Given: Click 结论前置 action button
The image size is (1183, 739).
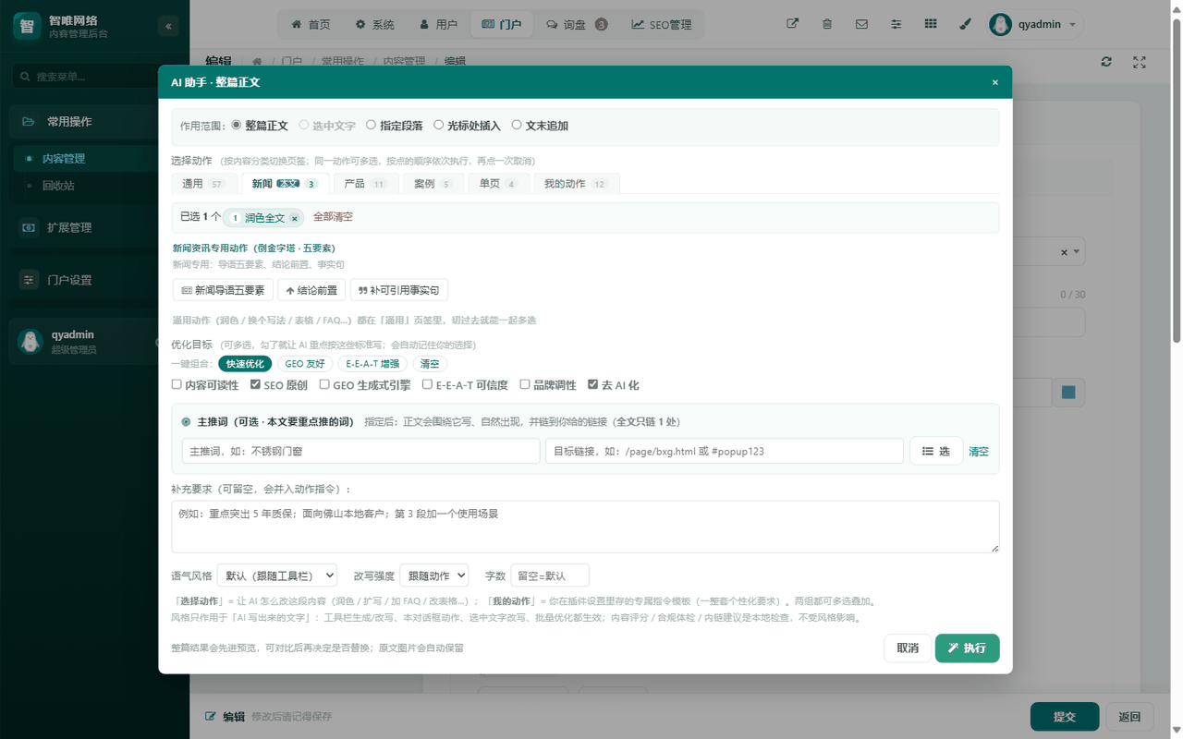Looking at the screenshot, I should click(x=311, y=290).
